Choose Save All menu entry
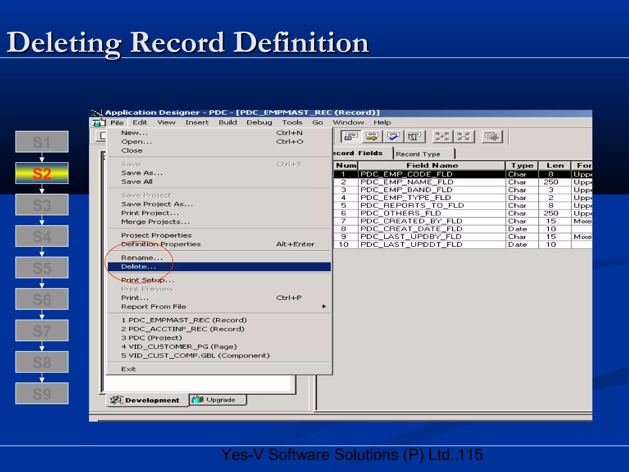 point(219,182)
